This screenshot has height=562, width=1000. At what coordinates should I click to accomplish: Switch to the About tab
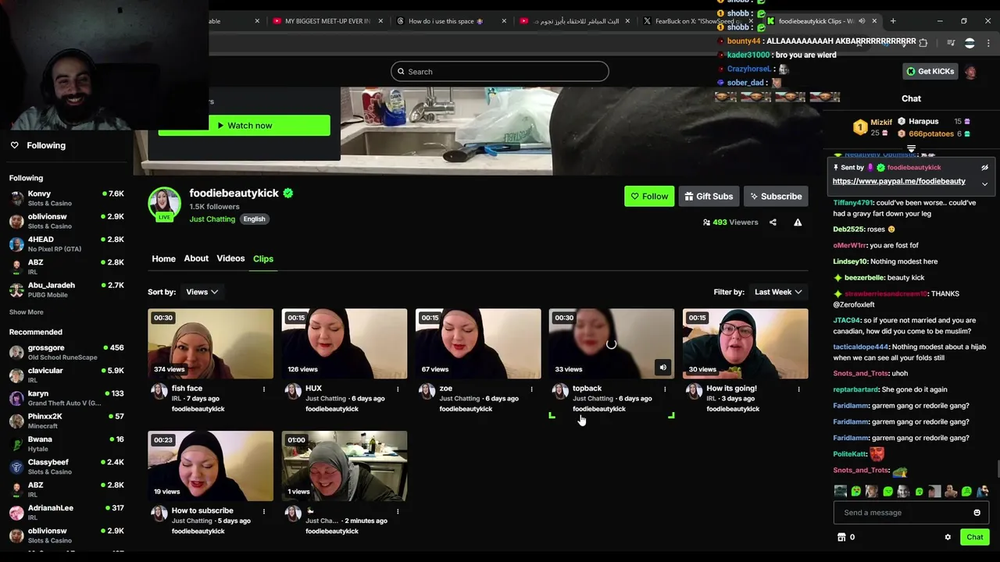196,258
